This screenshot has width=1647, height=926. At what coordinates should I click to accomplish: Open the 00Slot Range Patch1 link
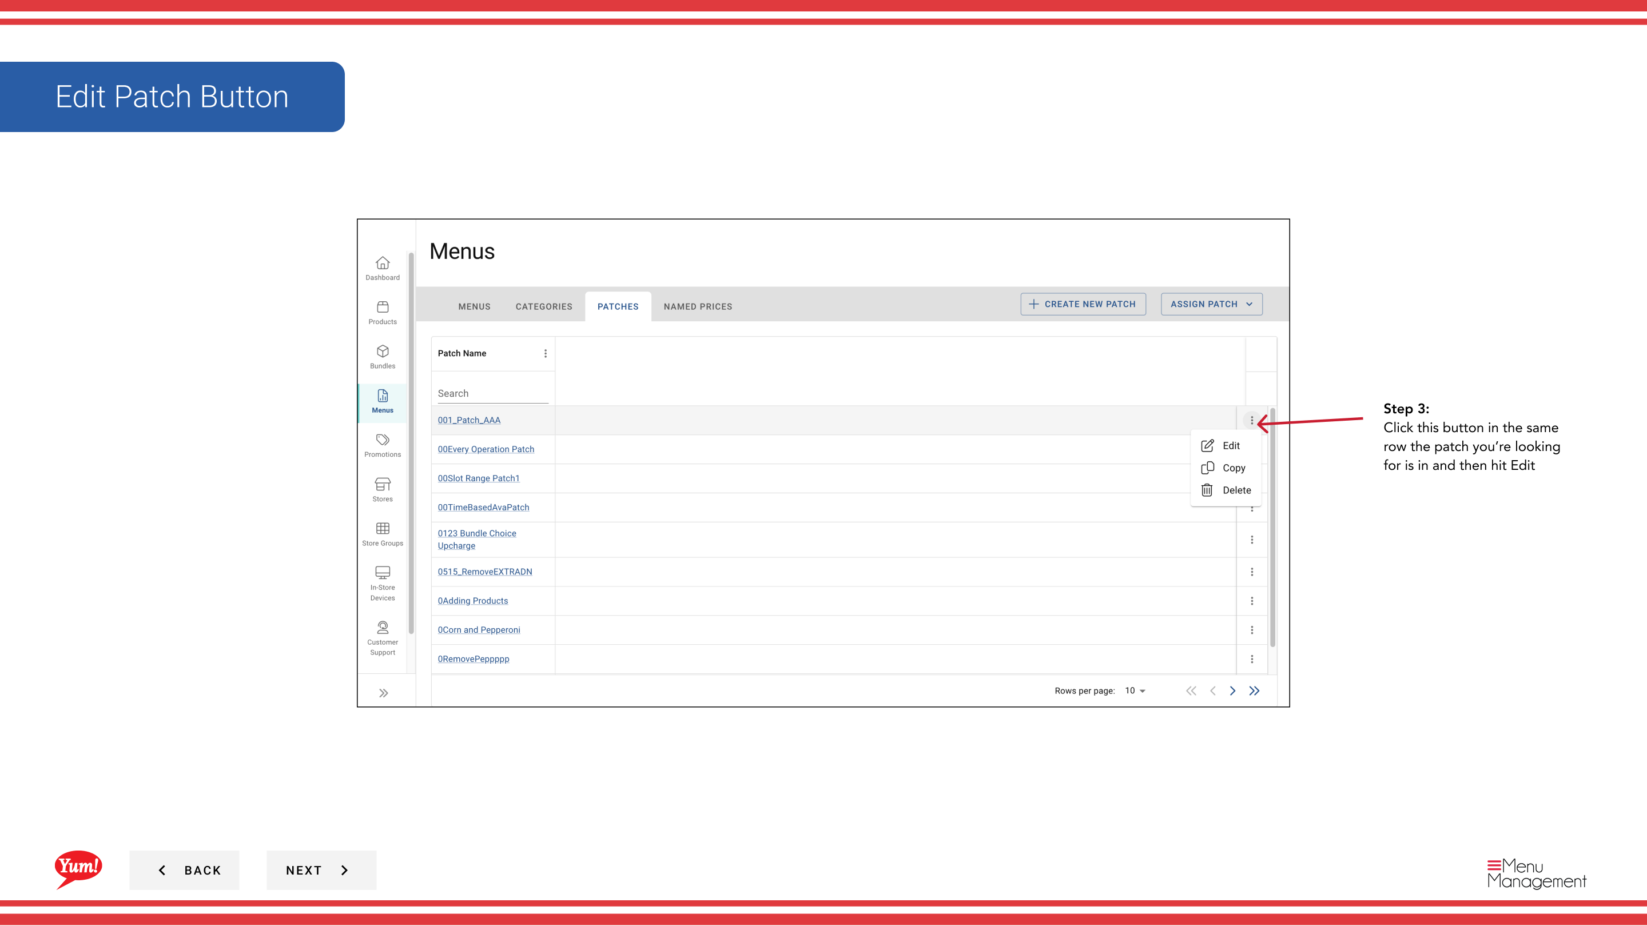click(x=478, y=478)
